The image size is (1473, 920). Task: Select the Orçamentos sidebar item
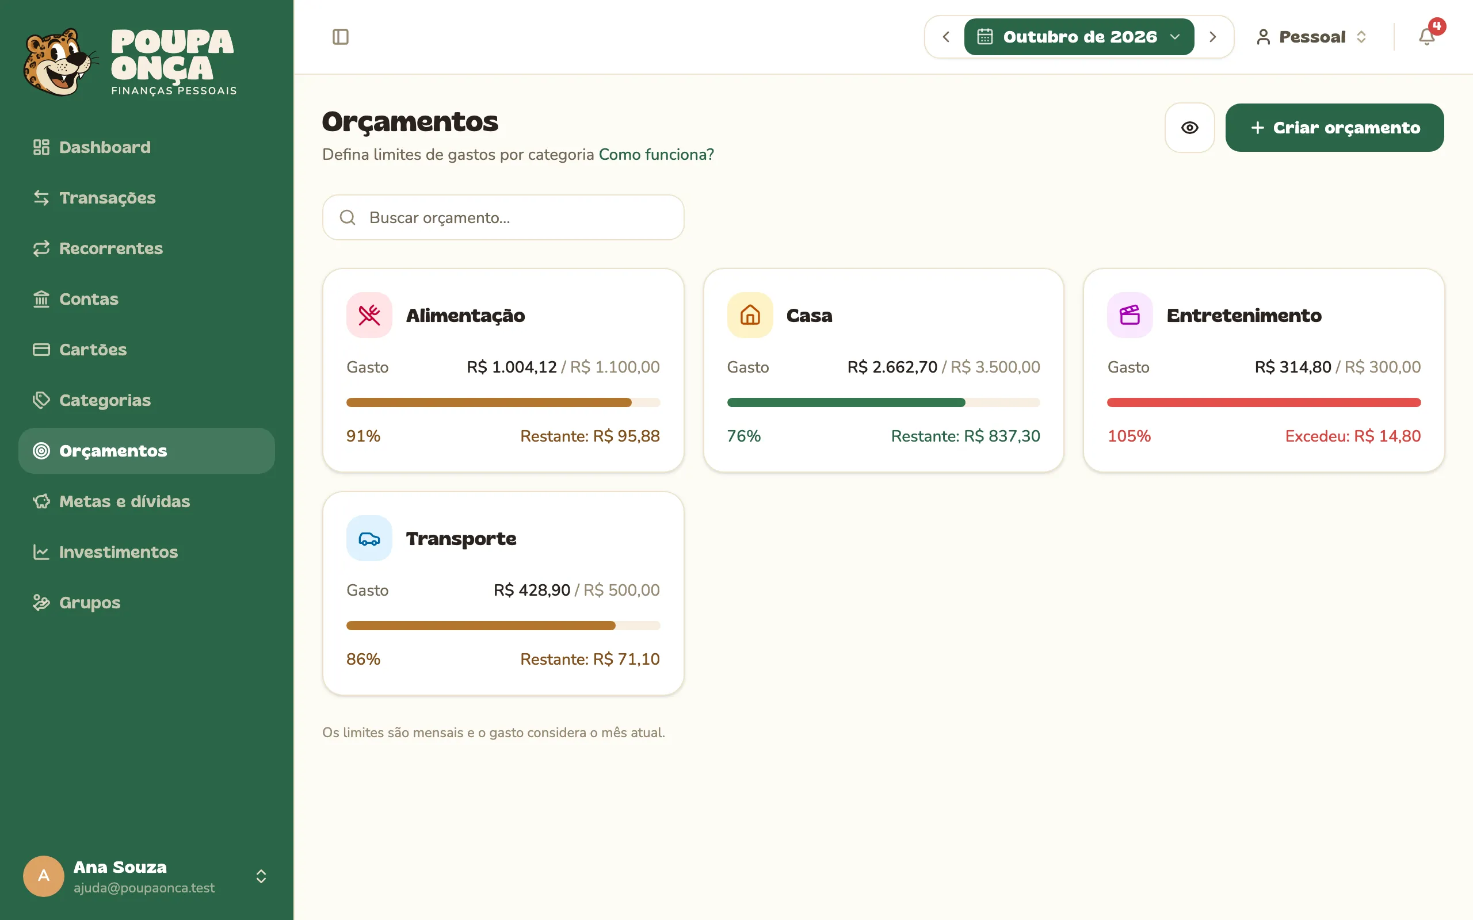click(x=147, y=451)
